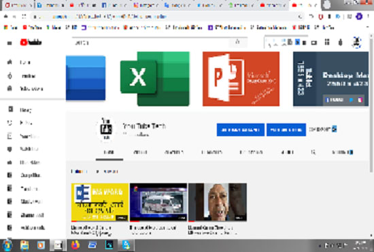
Task: Click the Facebook link on channel banner
Action: point(335,100)
